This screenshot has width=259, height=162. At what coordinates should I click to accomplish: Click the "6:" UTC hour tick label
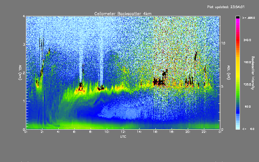(75, 132)
